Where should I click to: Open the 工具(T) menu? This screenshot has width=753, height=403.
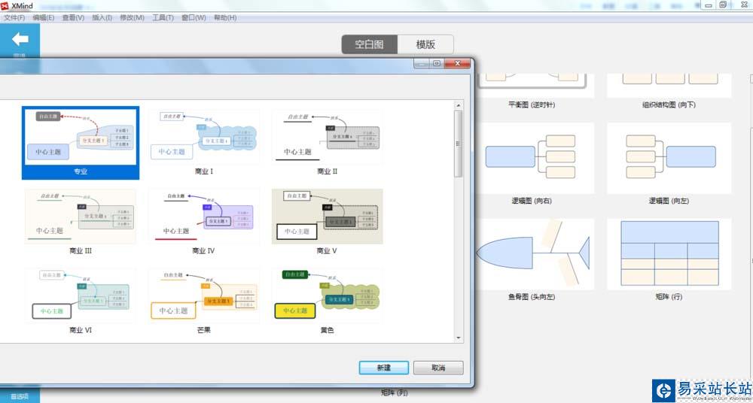(163, 18)
